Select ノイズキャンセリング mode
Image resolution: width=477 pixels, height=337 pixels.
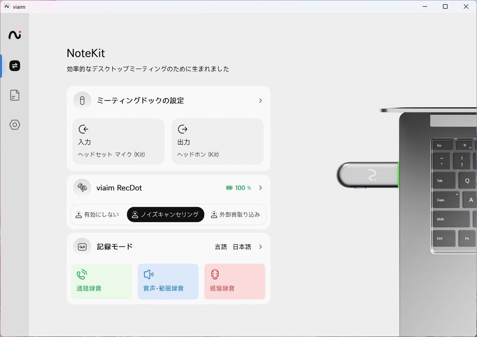pos(165,215)
